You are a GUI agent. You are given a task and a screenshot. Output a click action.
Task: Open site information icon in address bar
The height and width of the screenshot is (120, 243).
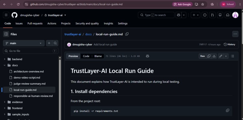click(x=27, y=4)
